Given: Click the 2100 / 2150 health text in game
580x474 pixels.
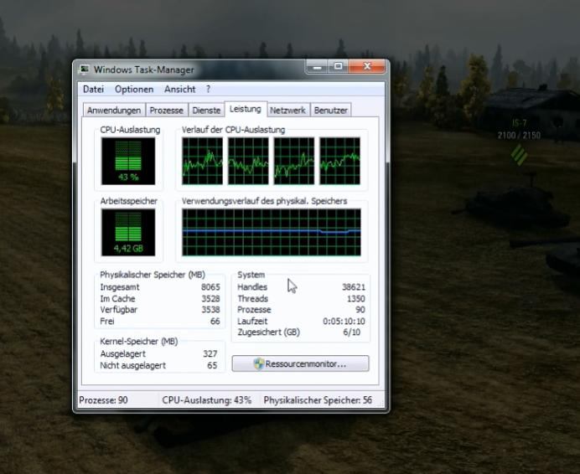Looking at the screenshot, I should click(519, 136).
